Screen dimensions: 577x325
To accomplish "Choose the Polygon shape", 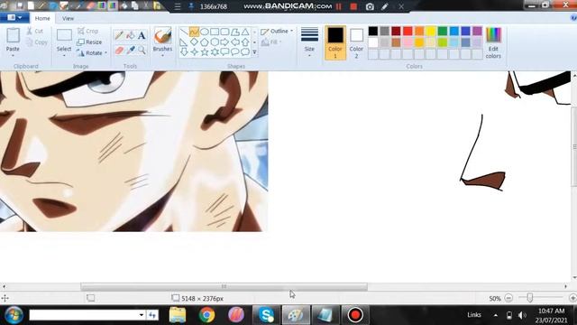I will click(x=234, y=32).
